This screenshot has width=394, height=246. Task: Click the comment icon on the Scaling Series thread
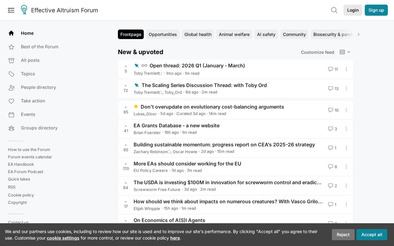click(x=331, y=89)
